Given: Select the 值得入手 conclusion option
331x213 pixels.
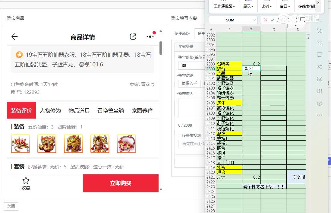Looking at the screenshot, I should (x=189, y=84).
